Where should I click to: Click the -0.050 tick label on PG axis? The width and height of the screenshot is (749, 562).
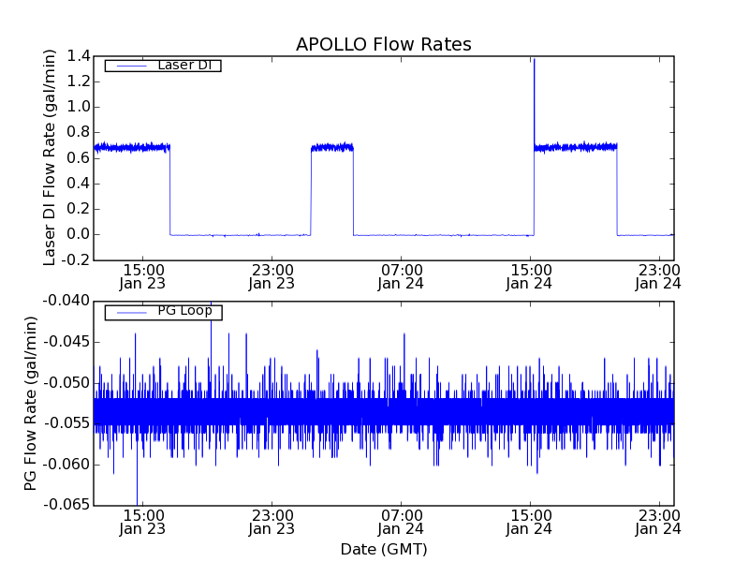coord(66,383)
